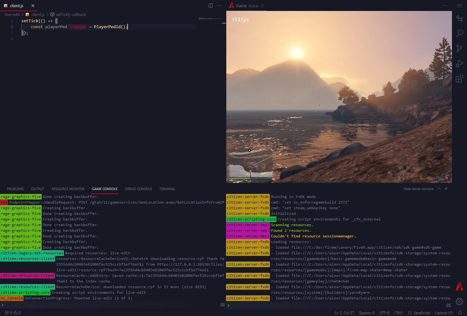Switch to the DEBUG CONSOLE tab

(x=138, y=189)
